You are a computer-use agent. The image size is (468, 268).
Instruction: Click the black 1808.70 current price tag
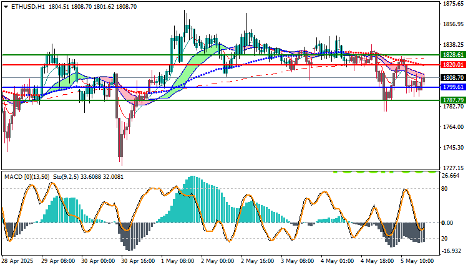tap(453, 77)
